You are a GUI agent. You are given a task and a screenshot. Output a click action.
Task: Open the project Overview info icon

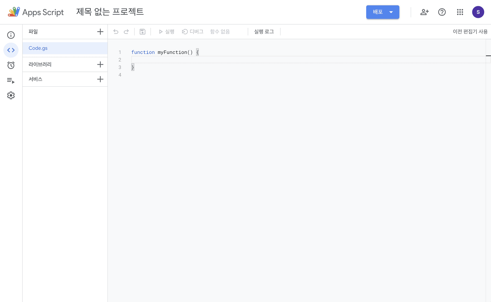tap(11, 35)
